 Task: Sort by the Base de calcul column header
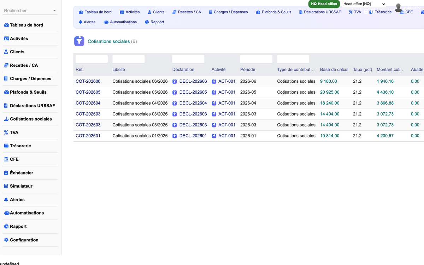[x=334, y=70]
